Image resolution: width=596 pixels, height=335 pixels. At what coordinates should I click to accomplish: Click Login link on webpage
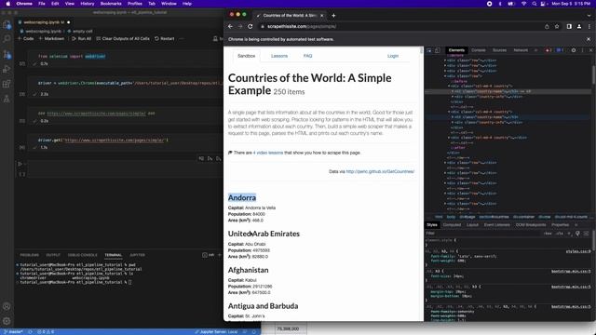point(393,56)
